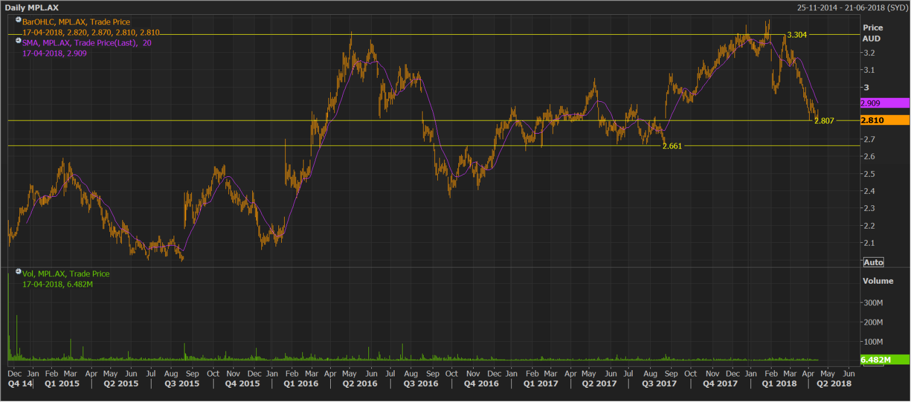Click the round icon beside BarOHLC legend
The image size is (911, 402).
pyautogui.click(x=18, y=20)
